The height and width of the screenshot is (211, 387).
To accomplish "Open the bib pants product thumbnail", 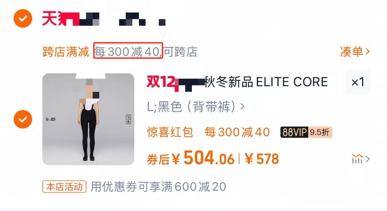I will [88, 119].
